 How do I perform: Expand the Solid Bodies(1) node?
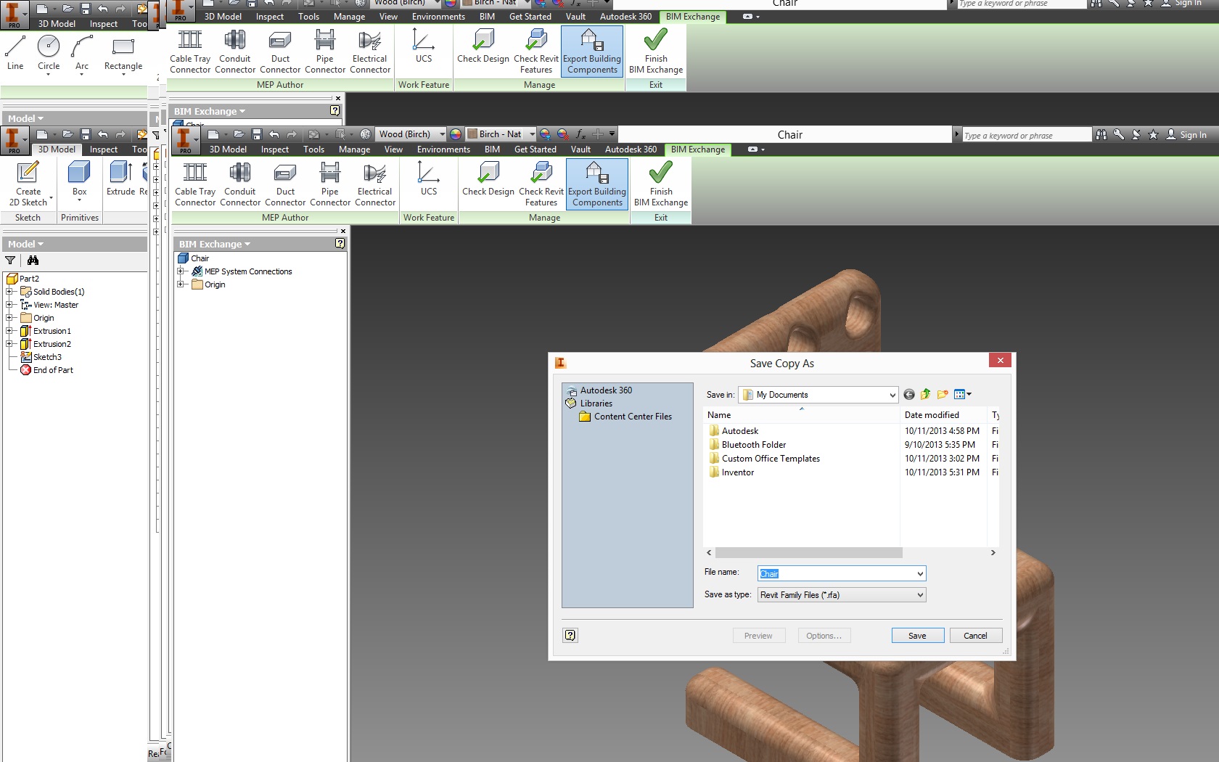pos(9,292)
